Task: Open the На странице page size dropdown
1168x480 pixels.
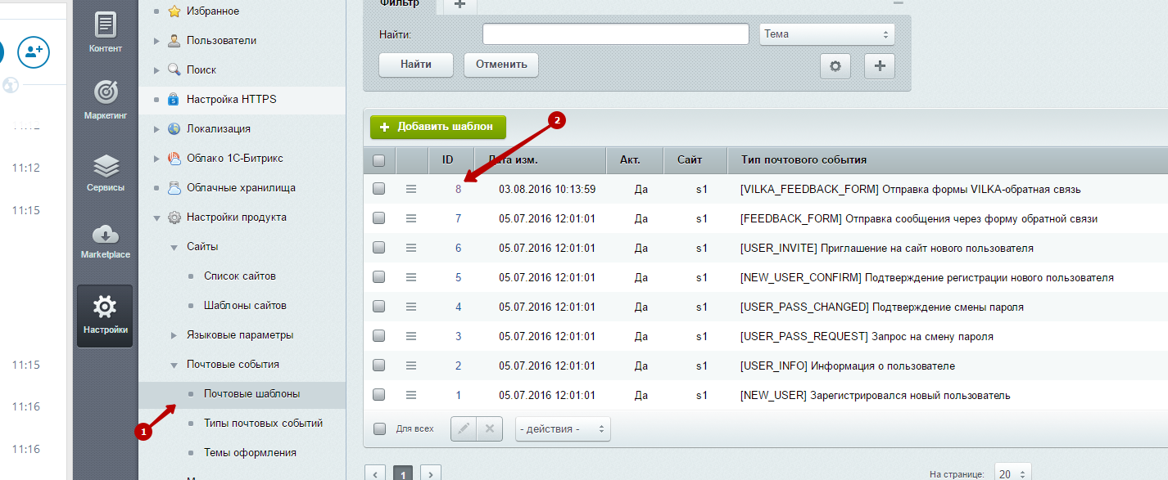Action: 1012,473
